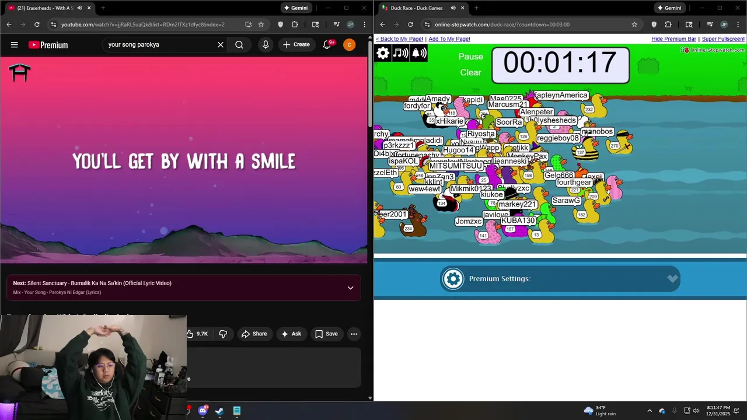Image resolution: width=747 pixels, height=420 pixels.
Task: View site information for online-stopwatch.com
Action: (427, 24)
